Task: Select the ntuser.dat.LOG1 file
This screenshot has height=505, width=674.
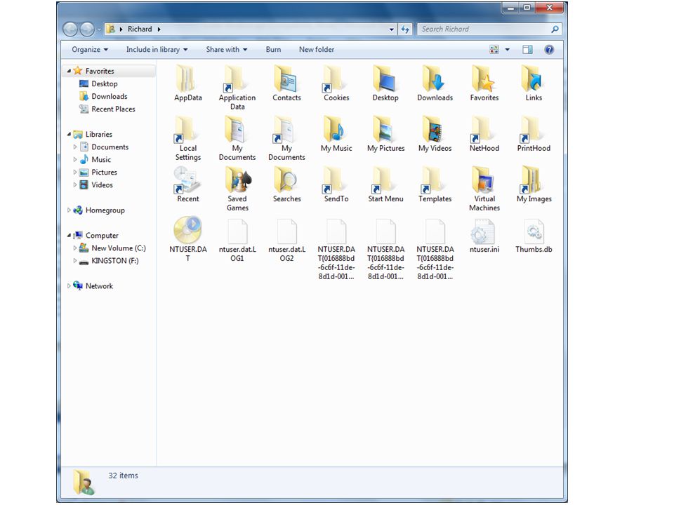Action: tap(237, 231)
